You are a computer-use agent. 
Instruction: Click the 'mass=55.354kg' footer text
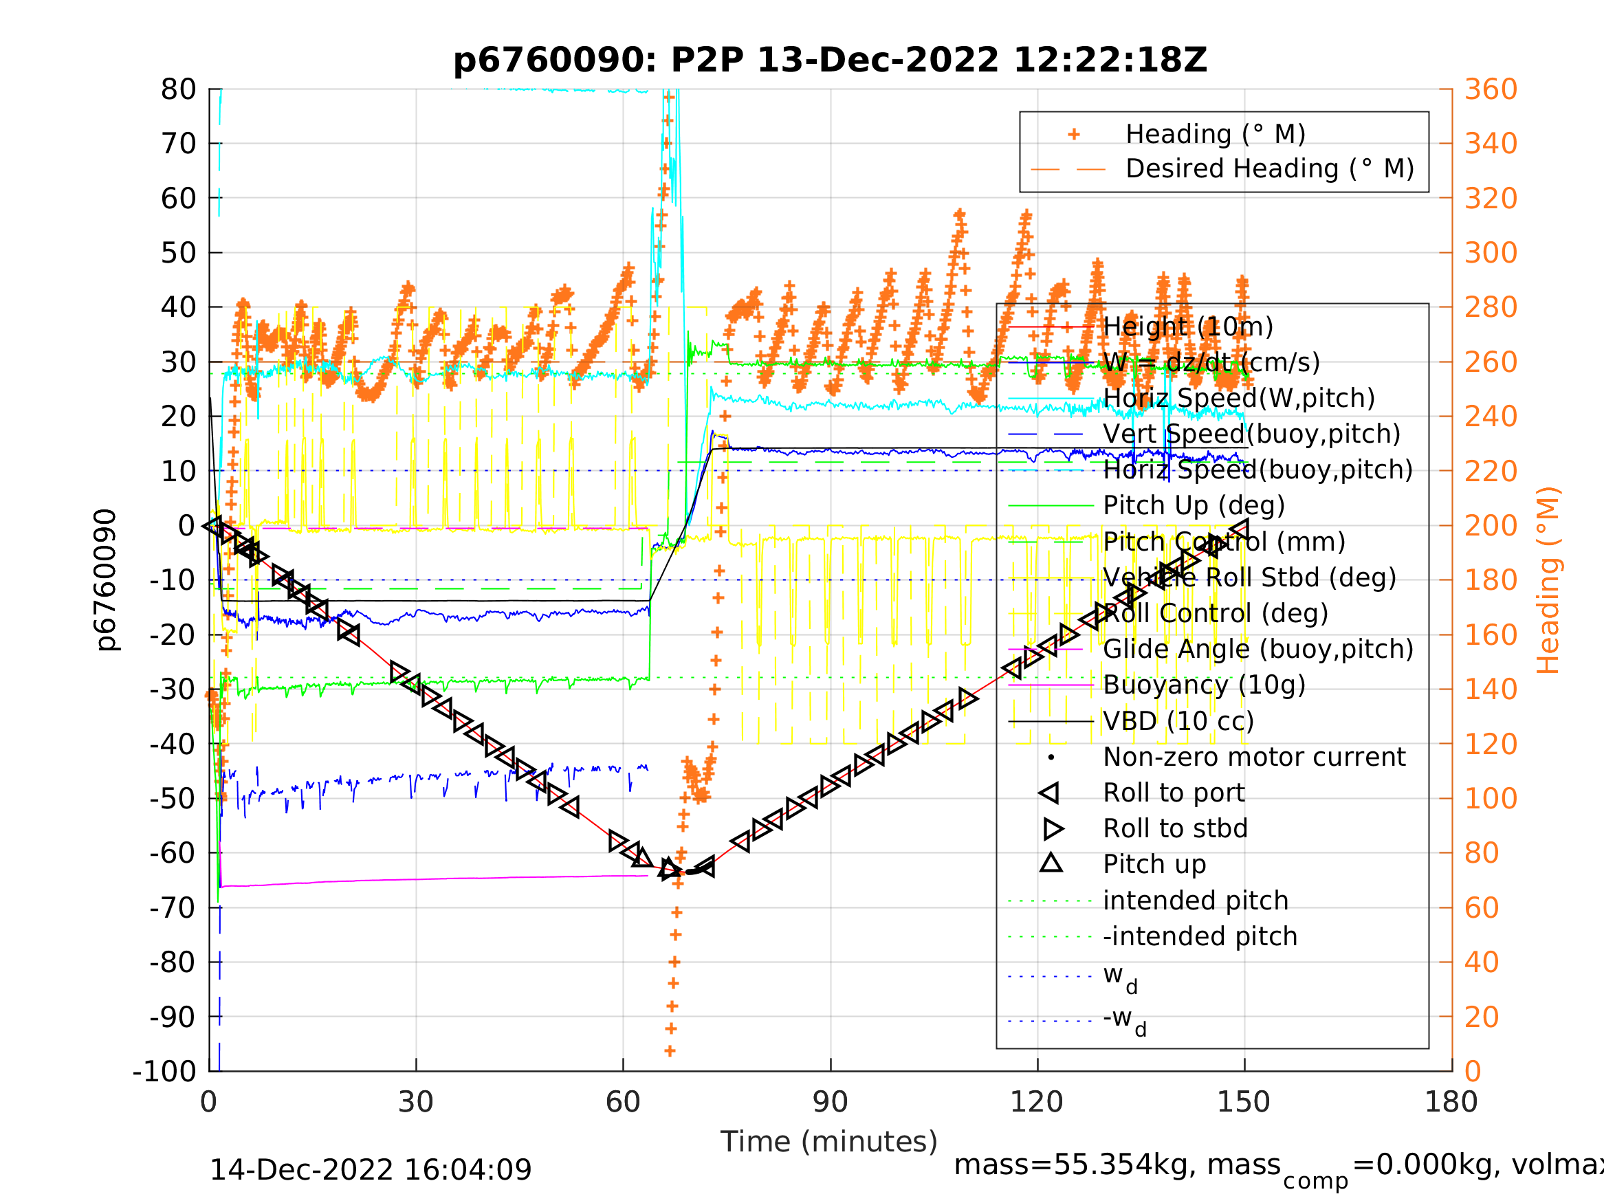pos(1073,1165)
